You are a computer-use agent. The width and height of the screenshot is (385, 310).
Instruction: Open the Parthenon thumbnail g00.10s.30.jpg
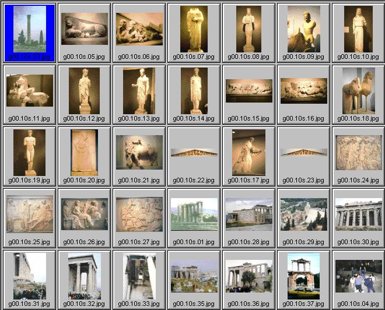[x=358, y=214]
